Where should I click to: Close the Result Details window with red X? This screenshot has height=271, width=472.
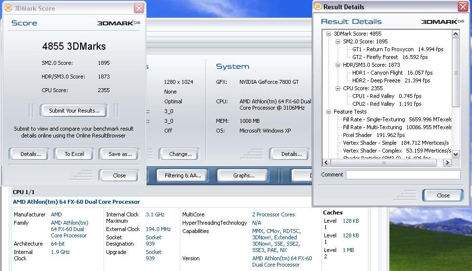coord(463,7)
